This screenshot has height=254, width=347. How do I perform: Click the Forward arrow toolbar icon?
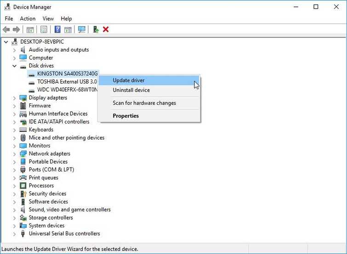pos(17,29)
